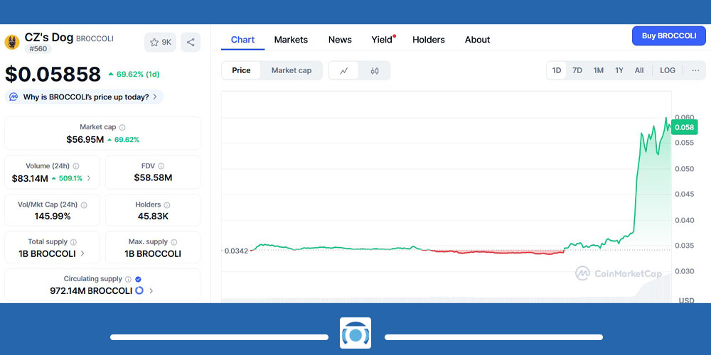Click the info icon next to Total supply
Viewport: 711px width, 355px height.
coord(73,242)
